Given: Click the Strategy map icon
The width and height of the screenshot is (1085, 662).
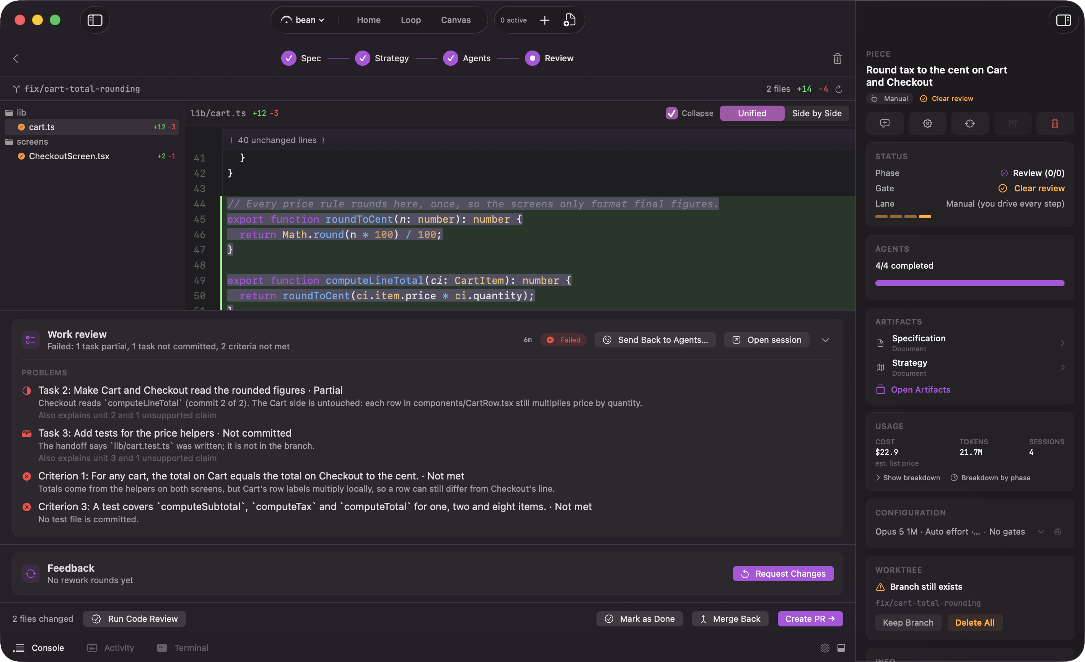Looking at the screenshot, I should [x=880, y=367].
